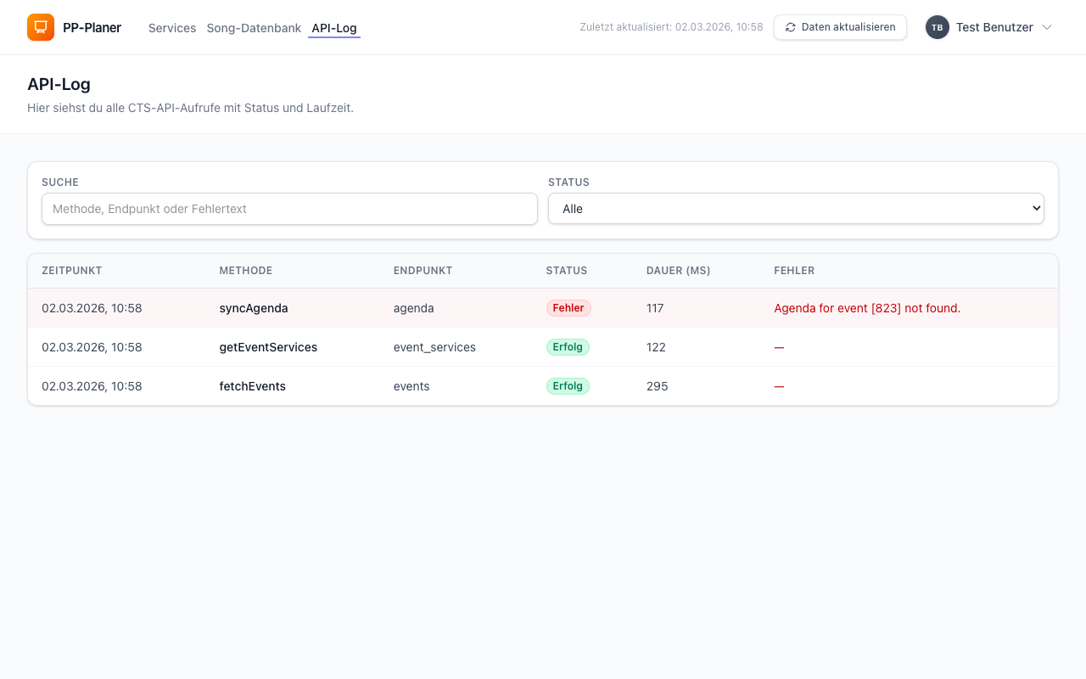Viewport: 1086px width, 679px height.
Task: Click the Dauer (ms) column header
Action: click(x=678, y=271)
